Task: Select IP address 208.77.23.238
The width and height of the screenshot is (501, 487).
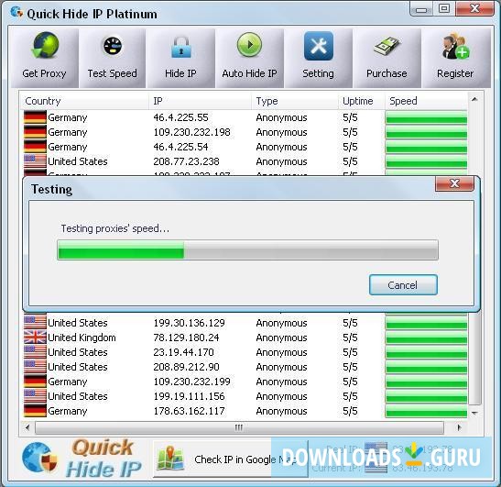Action: point(186,161)
